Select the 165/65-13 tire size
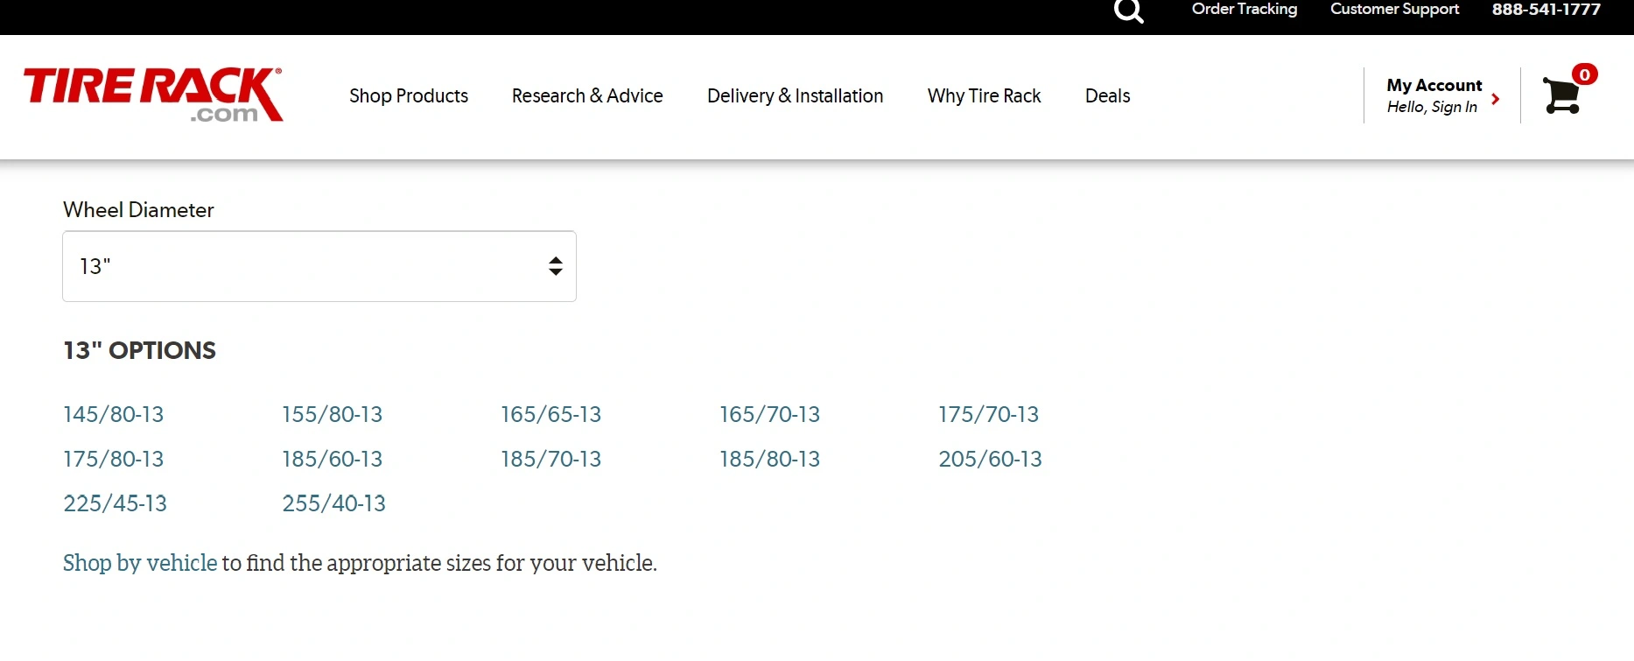 pos(551,414)
